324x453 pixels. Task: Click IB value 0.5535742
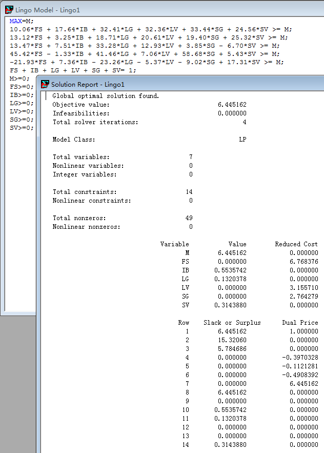(x=230, y=270)
